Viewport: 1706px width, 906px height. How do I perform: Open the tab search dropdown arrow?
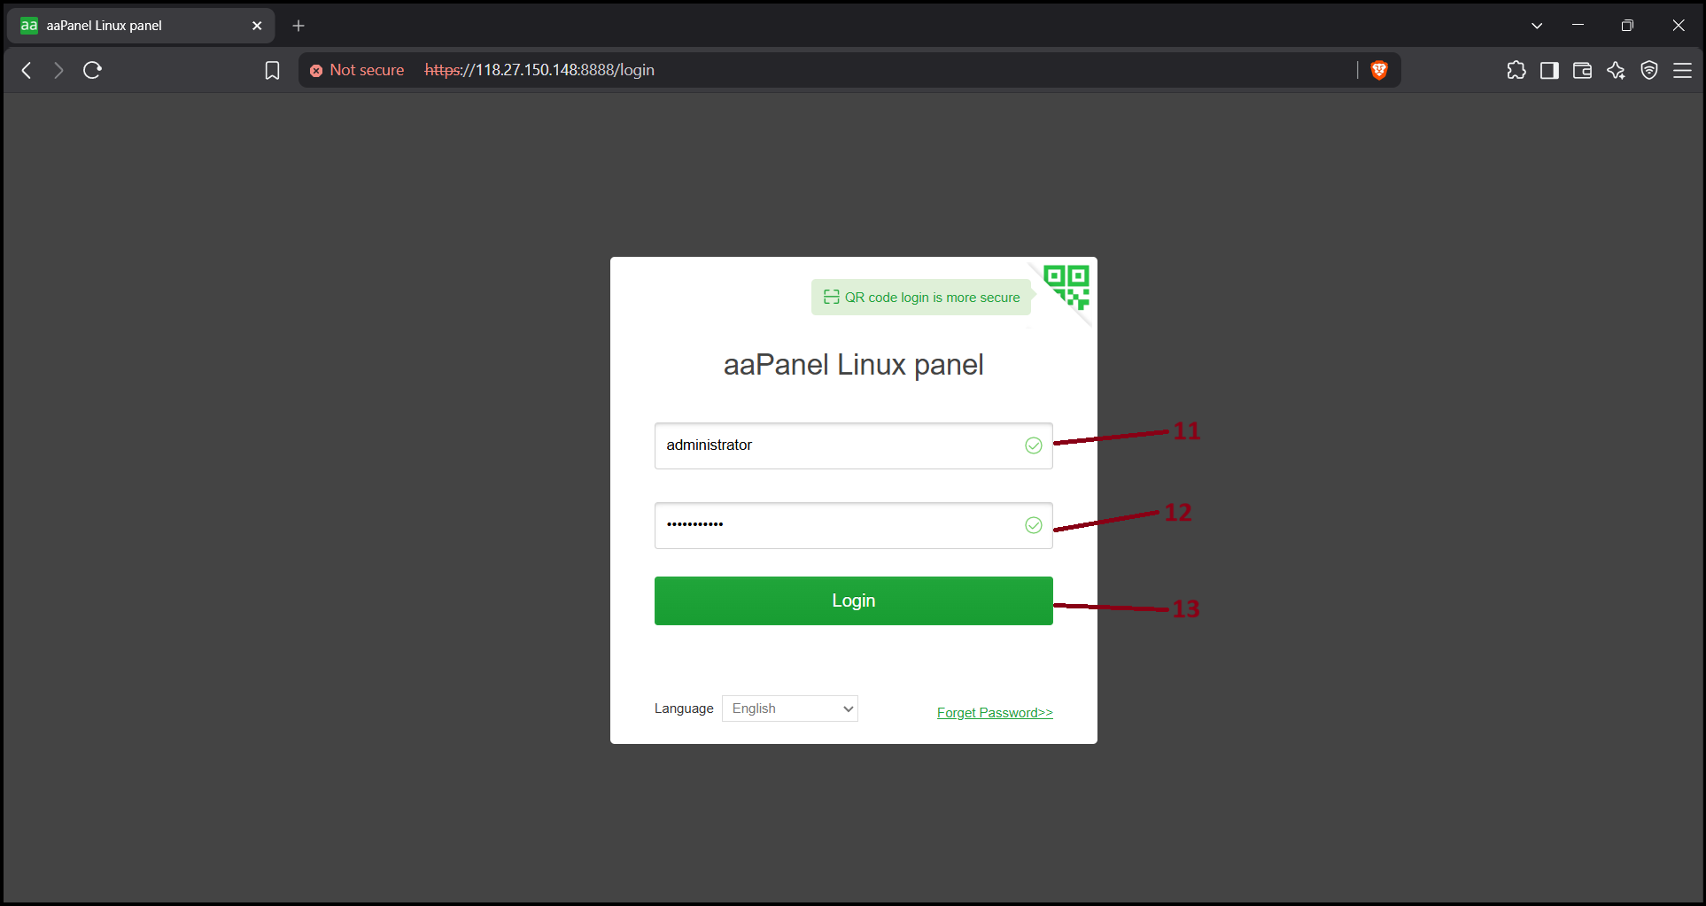1537,26
